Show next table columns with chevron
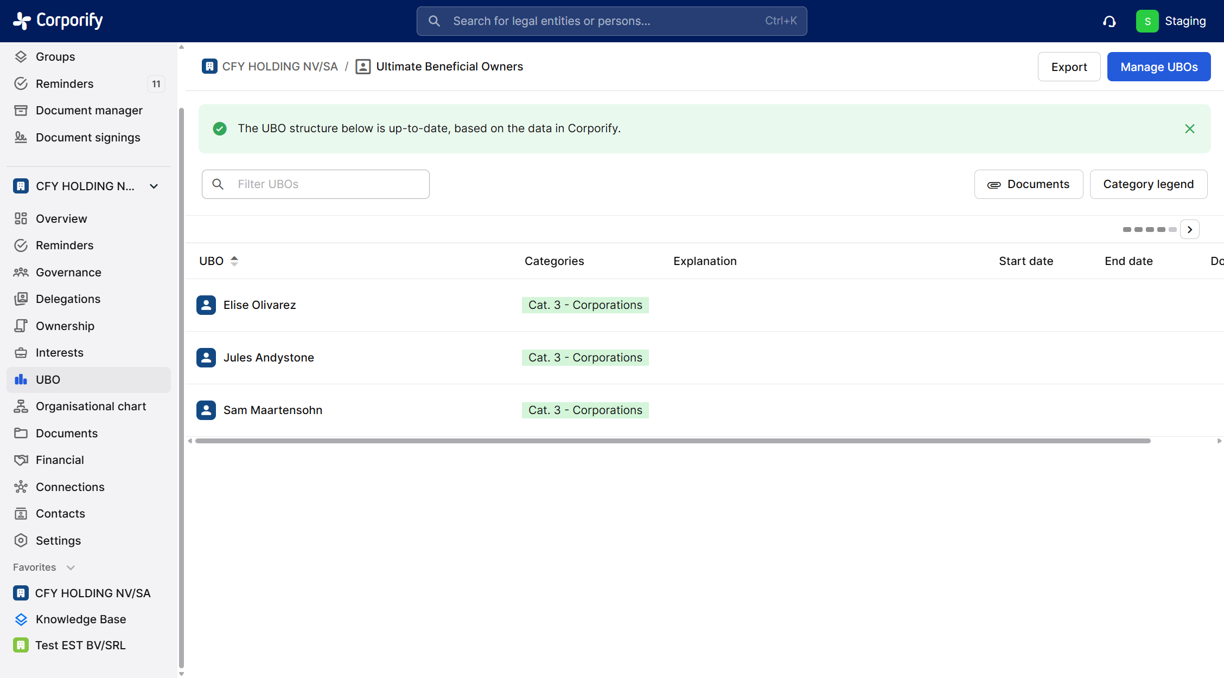Image resolution: width=1224 pixels, height=678 pixels. [1189, 230]
